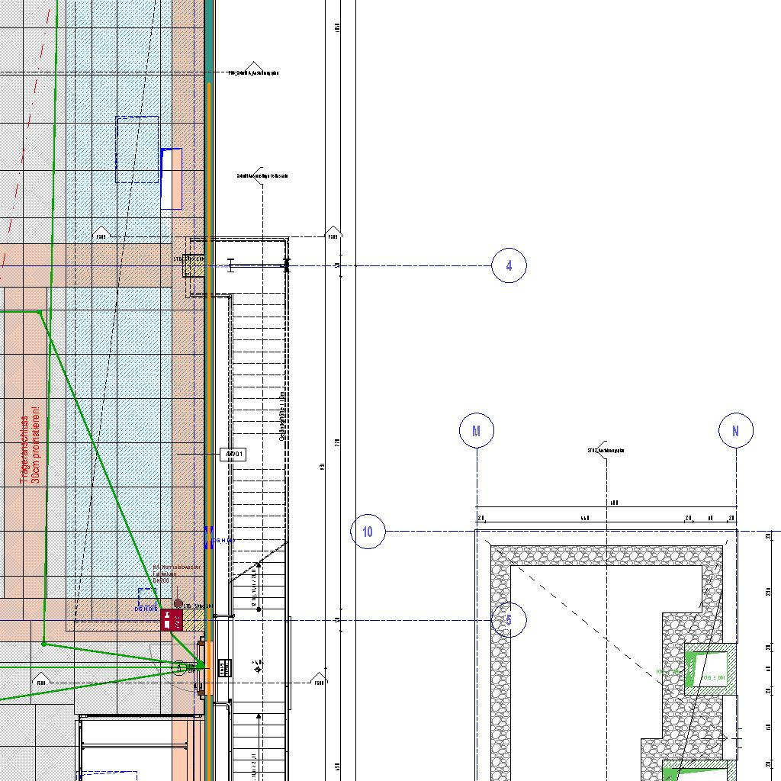Image resolution: width=781 pixels, height=781 pixels.
Task: Click the brown drain point circle marker
Action: coord(178,603)
